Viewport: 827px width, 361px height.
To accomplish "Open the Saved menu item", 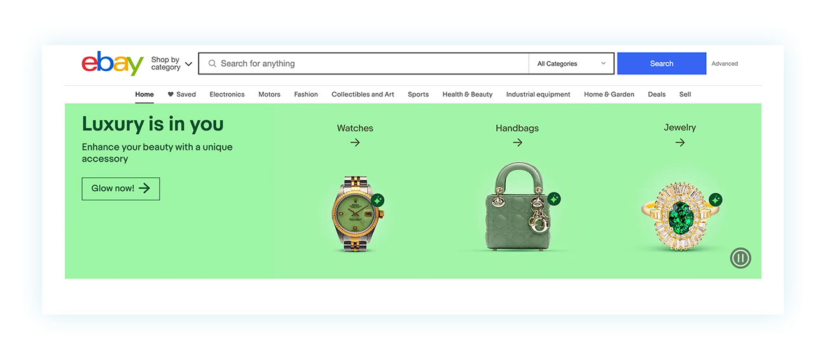I will point(181,94).
